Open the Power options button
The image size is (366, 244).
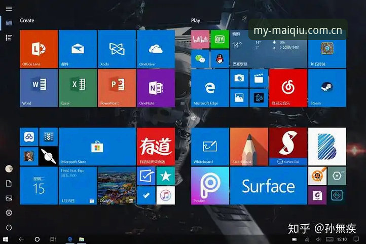[9, 227]
